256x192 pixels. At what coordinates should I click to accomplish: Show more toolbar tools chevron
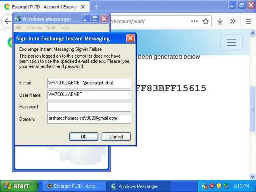pos(233,21)
